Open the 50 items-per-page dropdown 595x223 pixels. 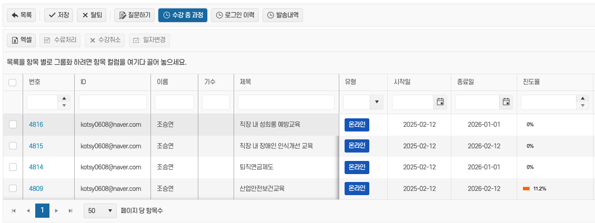[100, 211]
